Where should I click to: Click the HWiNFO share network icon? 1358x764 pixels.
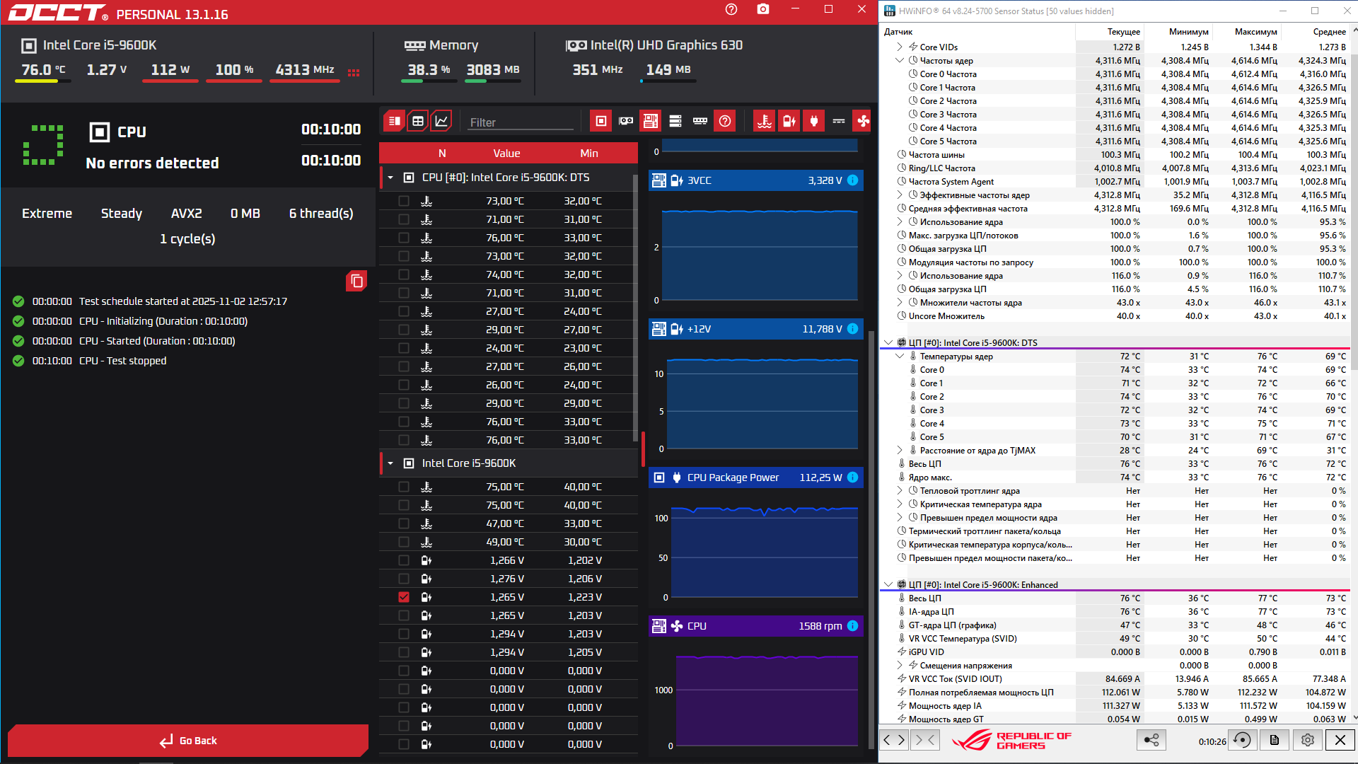tap(1151, 740)
